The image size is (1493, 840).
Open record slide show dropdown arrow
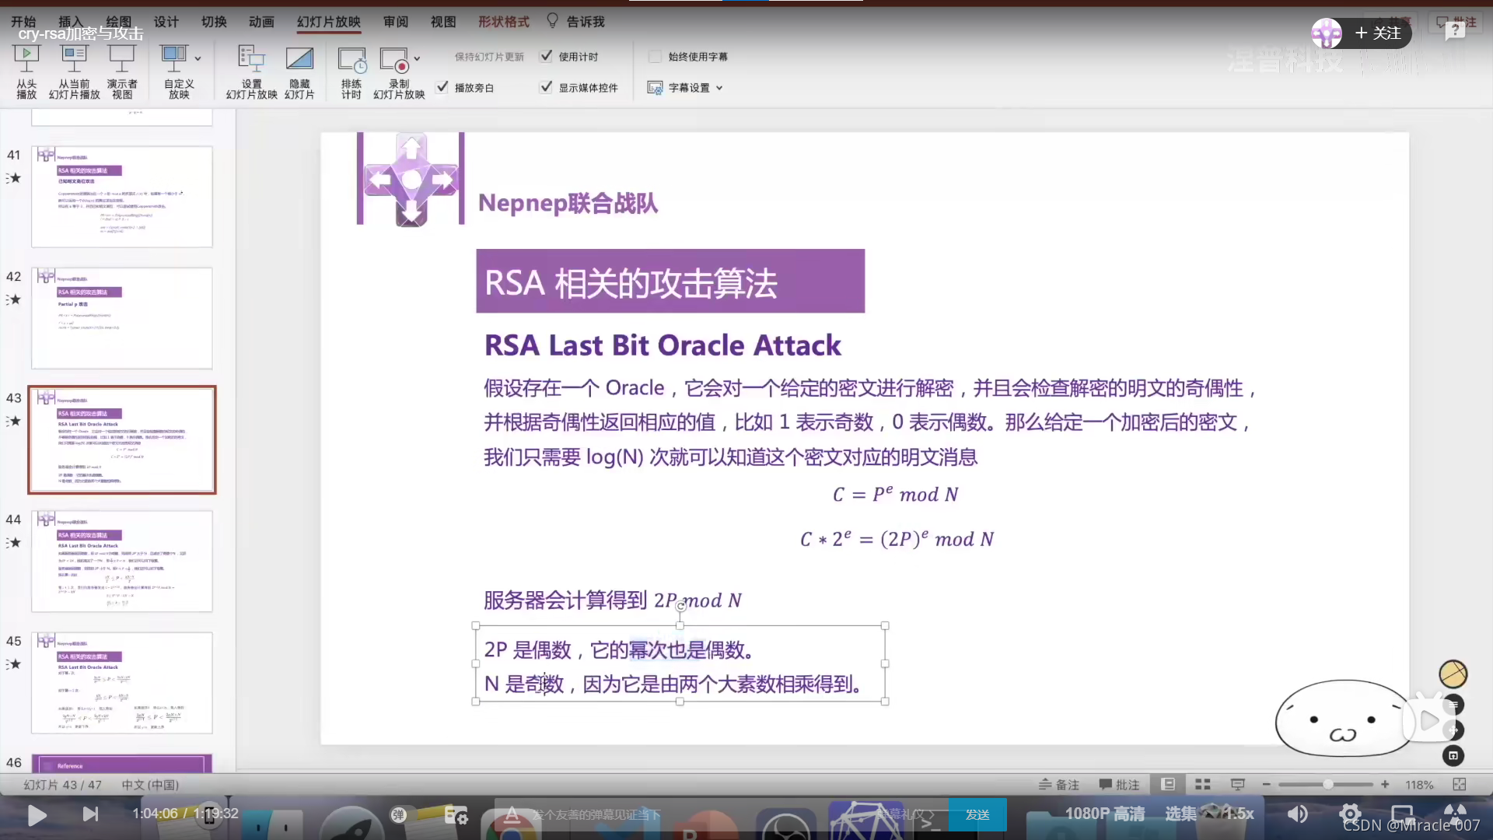coord(417,58)
